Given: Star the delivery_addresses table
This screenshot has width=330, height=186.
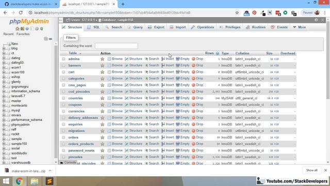Looking at the screenshot, I should click(x=102, y=118).
